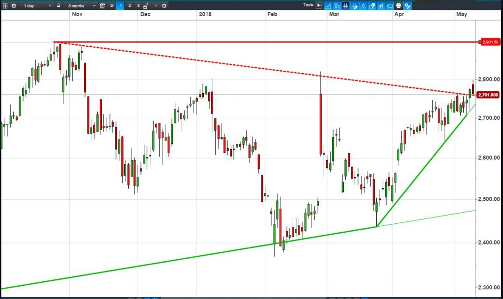Viewport: 503px width, 299px height.
Task: Click the 2,700.00 price axis label
Action: click(489, 118)
